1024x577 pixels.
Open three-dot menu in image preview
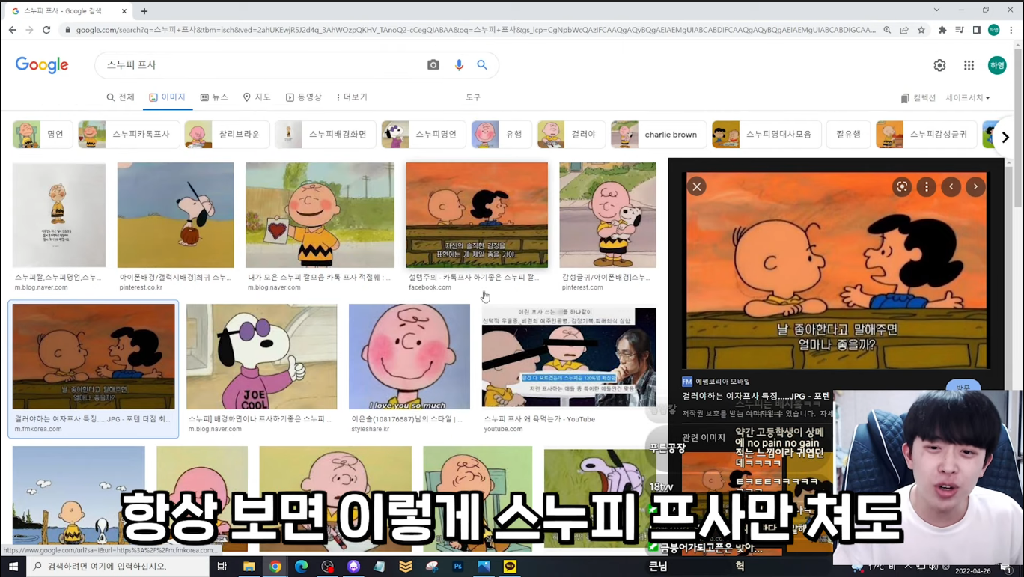[x=927, y=186]
